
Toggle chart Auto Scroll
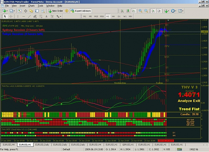tap(153, 11)
